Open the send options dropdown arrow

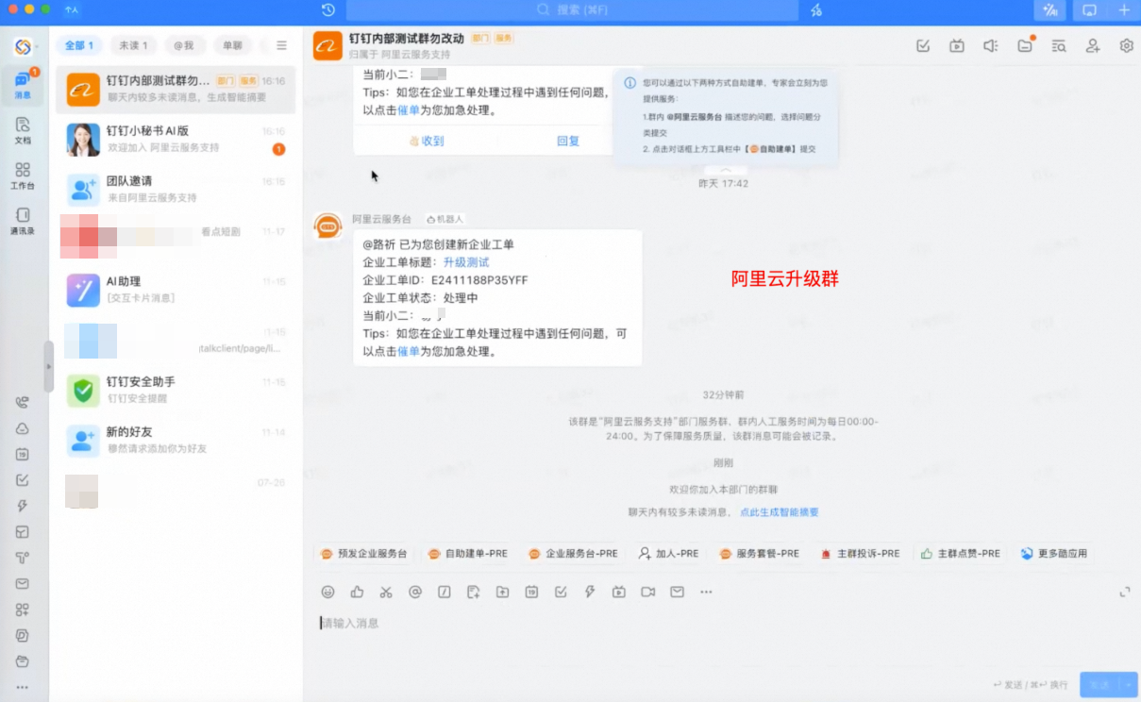pos(1128,685)
